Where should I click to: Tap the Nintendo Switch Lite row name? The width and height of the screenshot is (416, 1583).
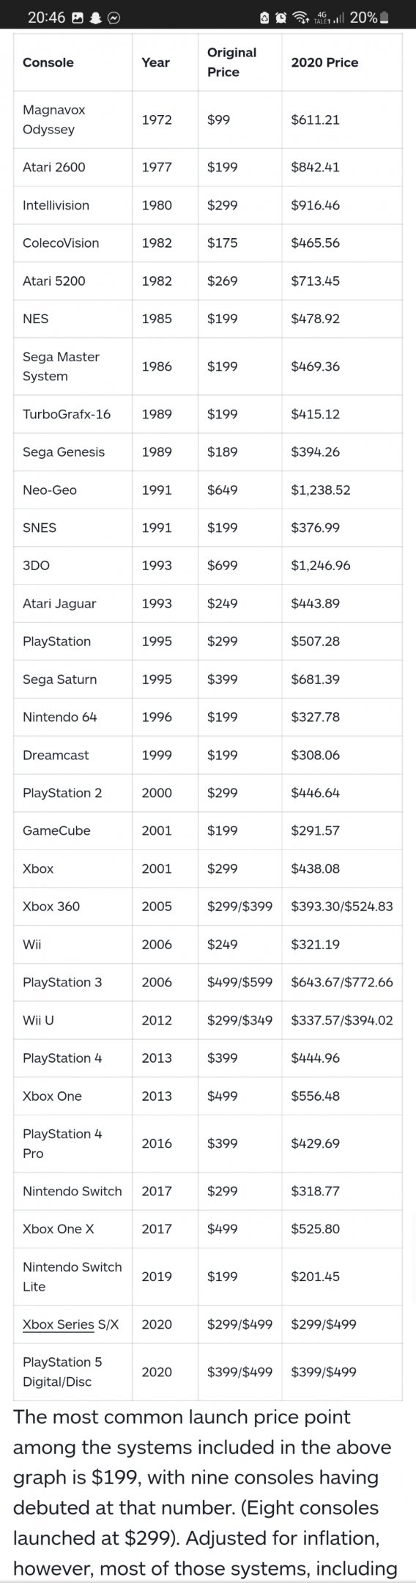click(73, 1277)
